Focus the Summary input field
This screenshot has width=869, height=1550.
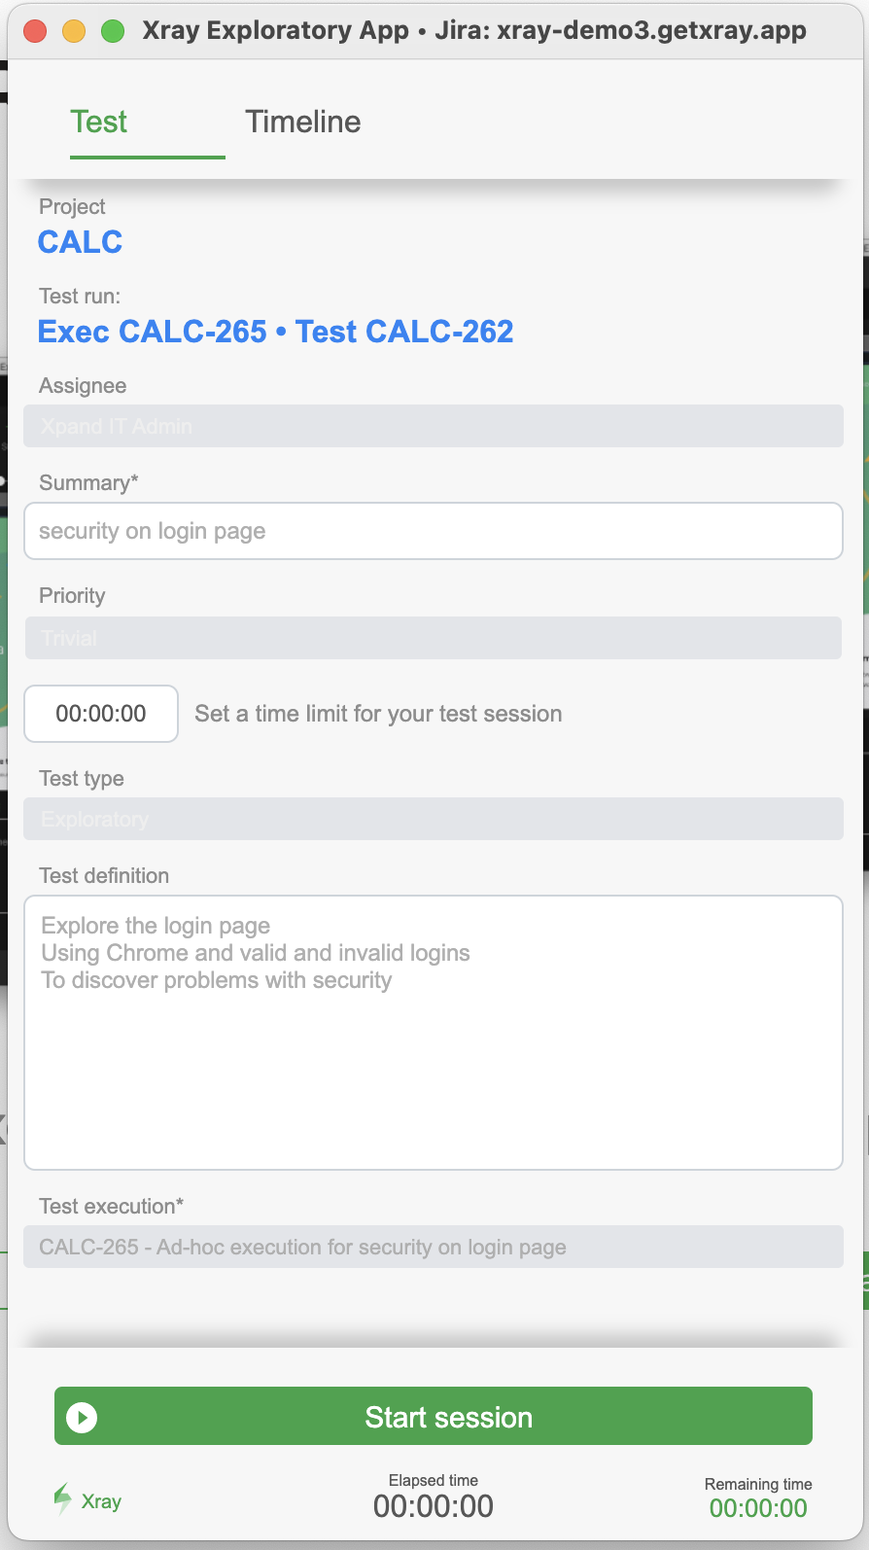point(434,531)
